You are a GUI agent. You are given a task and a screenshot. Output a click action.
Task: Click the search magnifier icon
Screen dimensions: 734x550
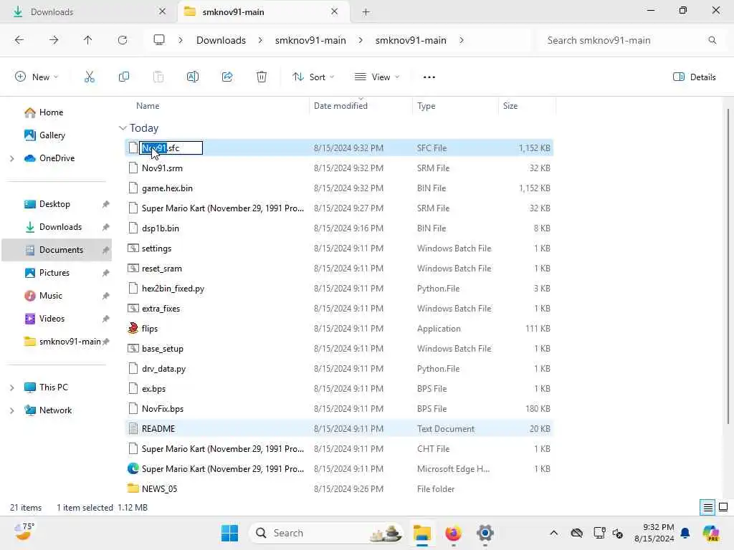(712, 40)
